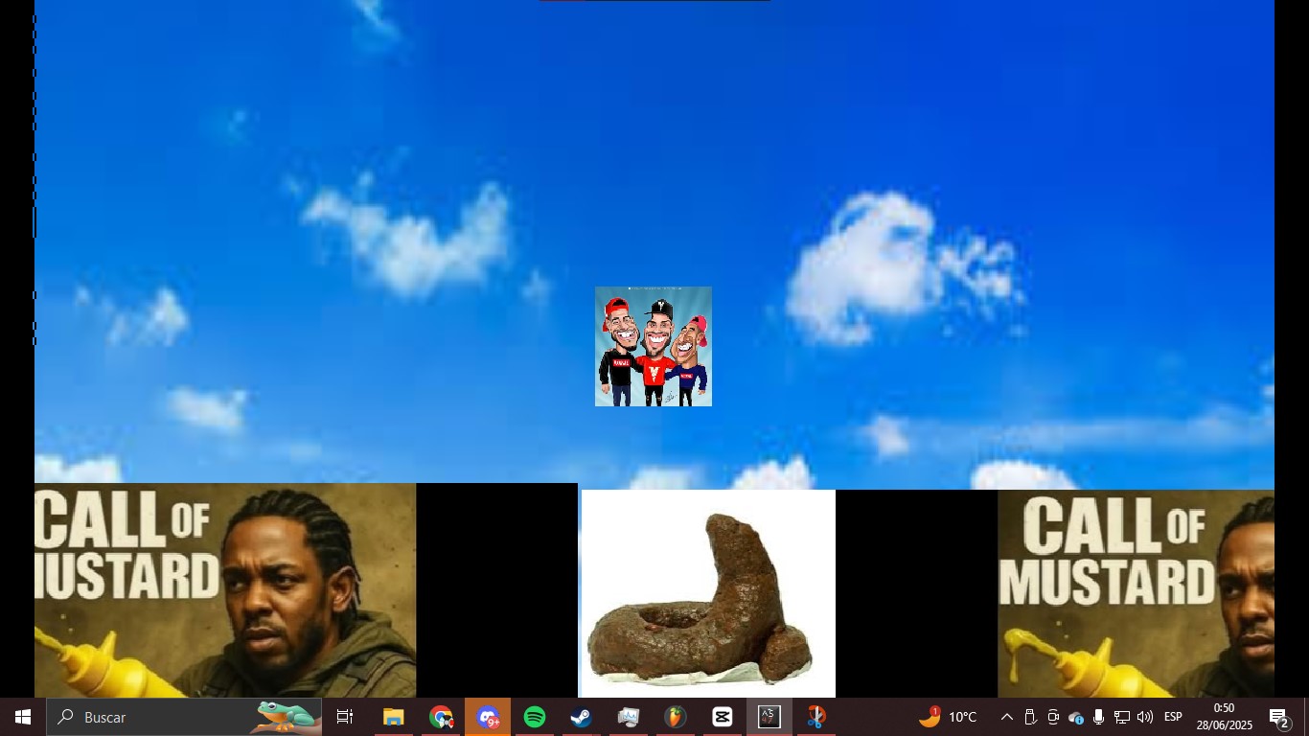Select the active app icon beside CapCut
Screen dimensions: 1309x736
point(769,717)
